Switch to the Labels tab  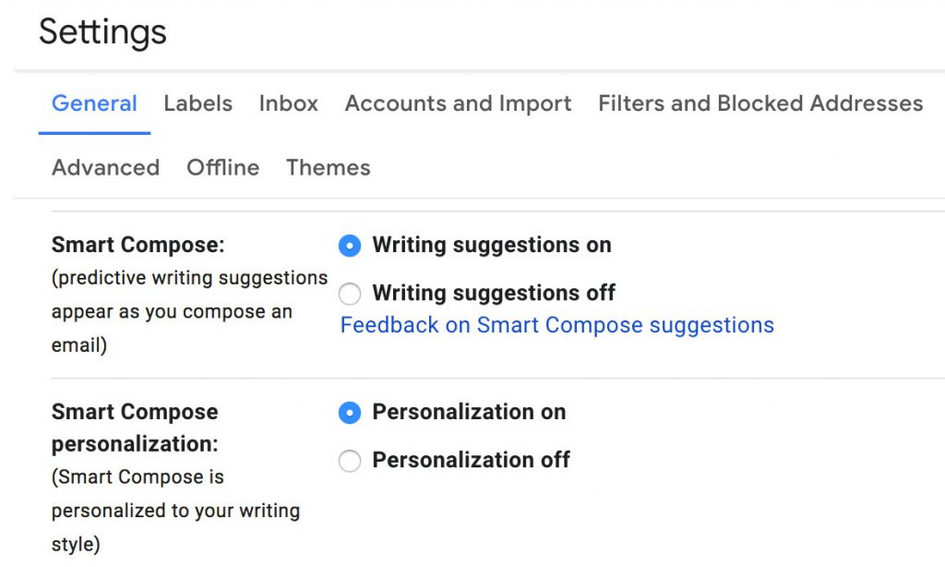tap(197, 103)
